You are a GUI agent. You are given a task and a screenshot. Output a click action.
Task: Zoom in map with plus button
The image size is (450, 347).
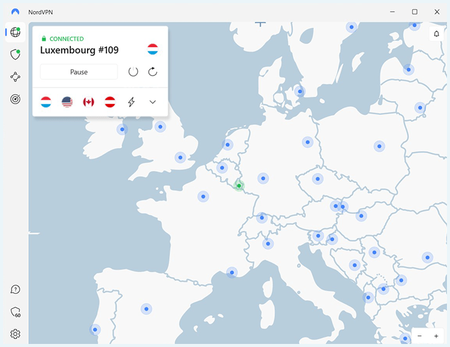tap(436, 336)
